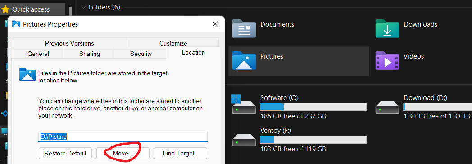Image resolution: width=472 pixels, height=164 pixels.
Task: Click the D:\Picture location path field
Action: point(123,137)
